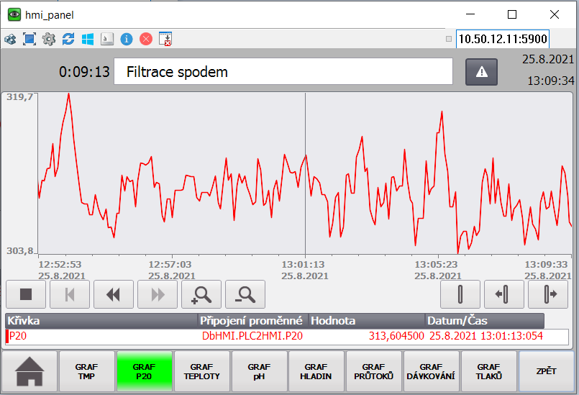Open the GRAF TEPLOTY chart tab

coord(202,372)
